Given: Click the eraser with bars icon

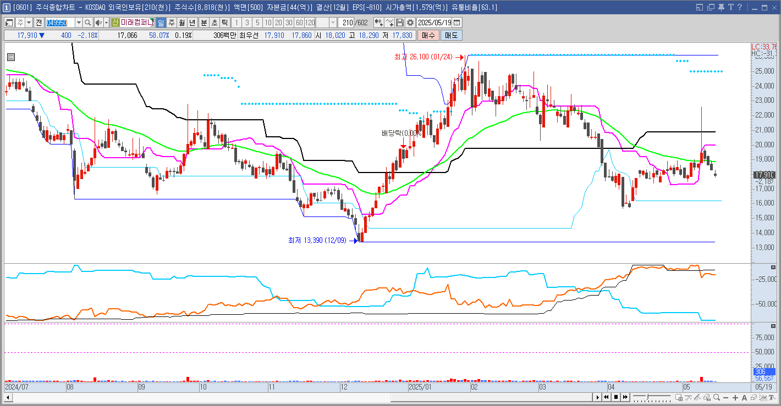Looking at the screenshot, I should click(x=707, y=397).
